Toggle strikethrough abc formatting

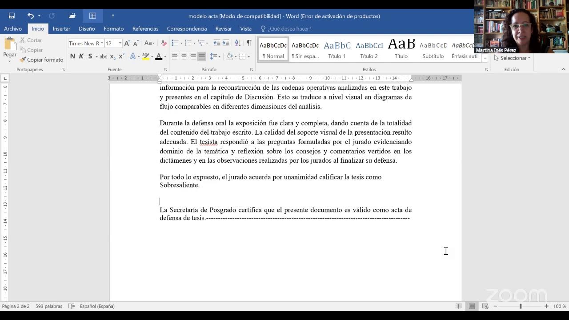pyautogui.click(x=103, y=56)
